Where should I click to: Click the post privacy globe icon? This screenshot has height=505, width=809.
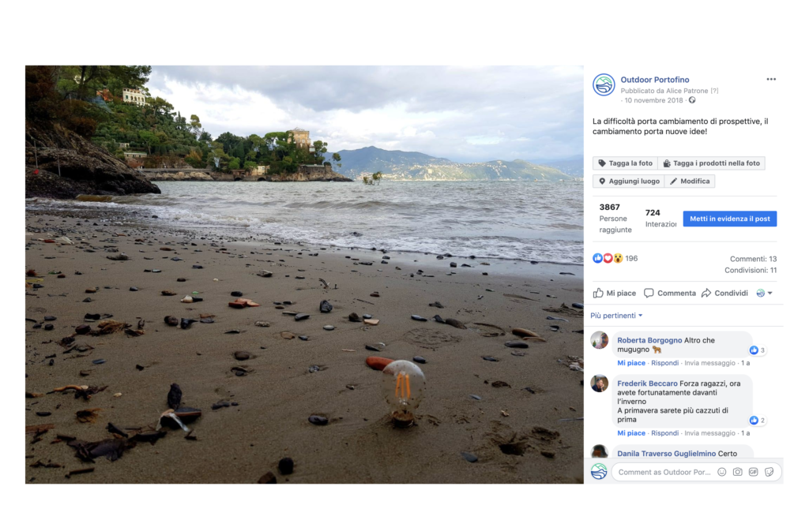[692, 100]
